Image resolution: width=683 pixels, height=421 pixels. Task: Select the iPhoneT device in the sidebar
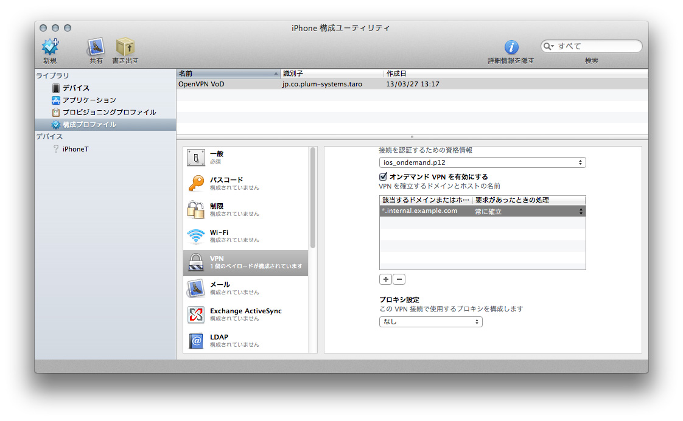click(x=75, y=149)
